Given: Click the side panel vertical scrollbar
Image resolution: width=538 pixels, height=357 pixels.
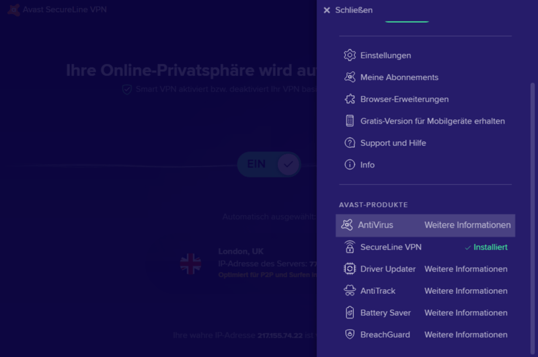Looking at the screenshot, I should tap(533, 202).
